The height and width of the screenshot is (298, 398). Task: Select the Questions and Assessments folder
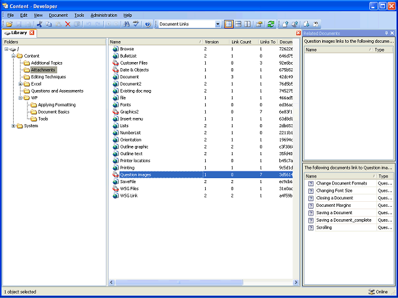(57, 91)
